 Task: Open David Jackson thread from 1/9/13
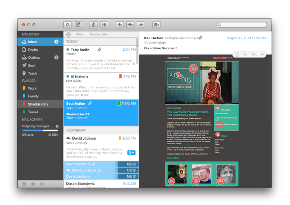coord(101,164)
